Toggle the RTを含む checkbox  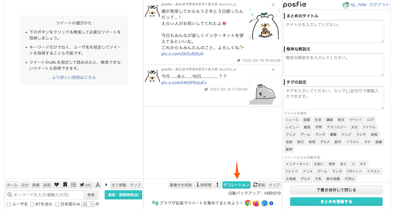pyautogui.click(x=33, y=204)
